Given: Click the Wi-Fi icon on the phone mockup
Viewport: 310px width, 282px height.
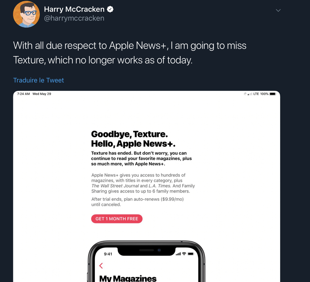Looking at the screenshot, I should click(x=184, y=254).
